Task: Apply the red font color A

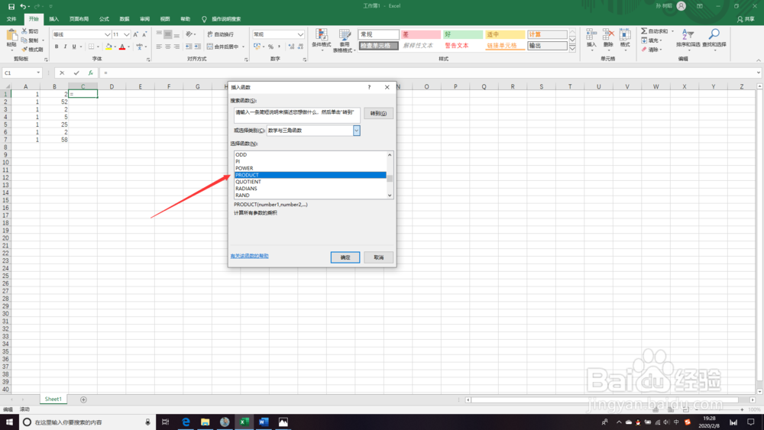Action: [x=122, y=47]
